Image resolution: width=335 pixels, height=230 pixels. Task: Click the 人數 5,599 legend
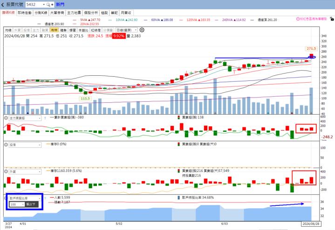[60, 197]
